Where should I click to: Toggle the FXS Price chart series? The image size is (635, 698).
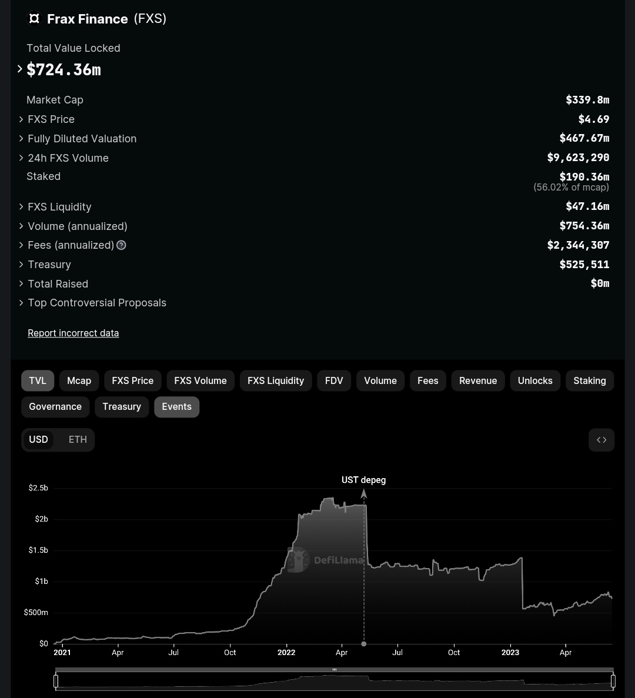click(x=133, y=380)
